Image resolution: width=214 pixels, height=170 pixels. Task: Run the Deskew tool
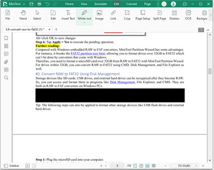174,15
